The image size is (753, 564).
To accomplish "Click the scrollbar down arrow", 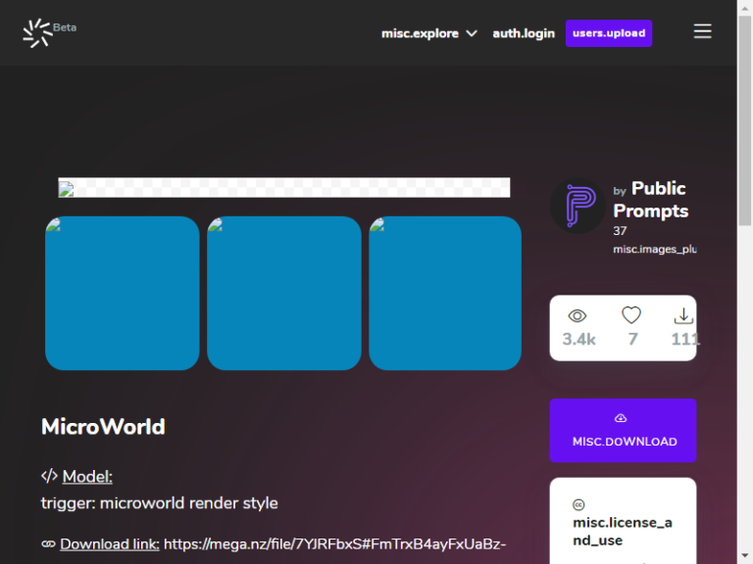I will point(745,556).
